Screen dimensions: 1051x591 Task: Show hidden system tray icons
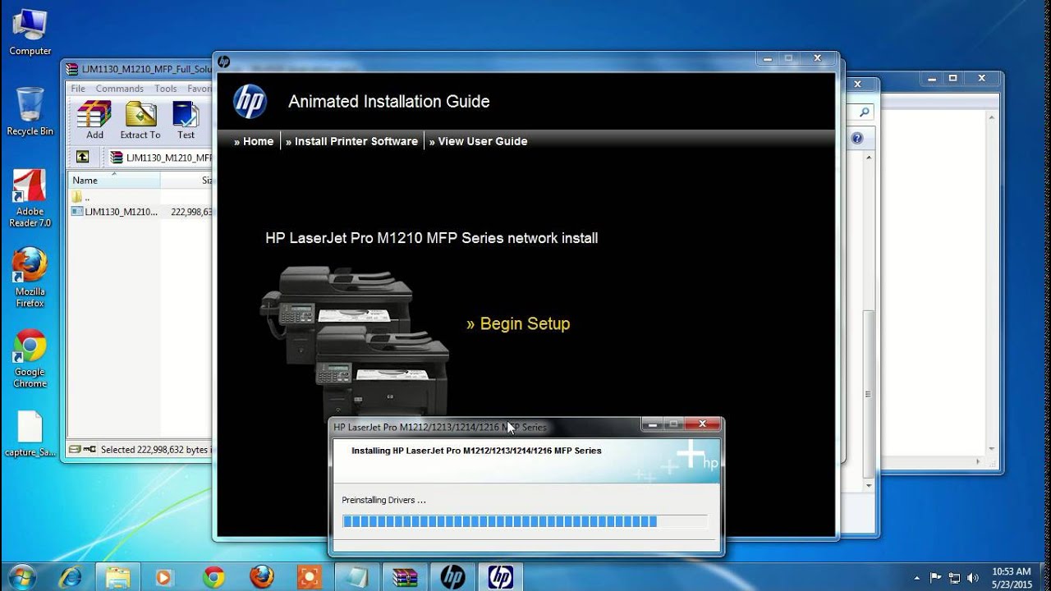coord(917,577)
